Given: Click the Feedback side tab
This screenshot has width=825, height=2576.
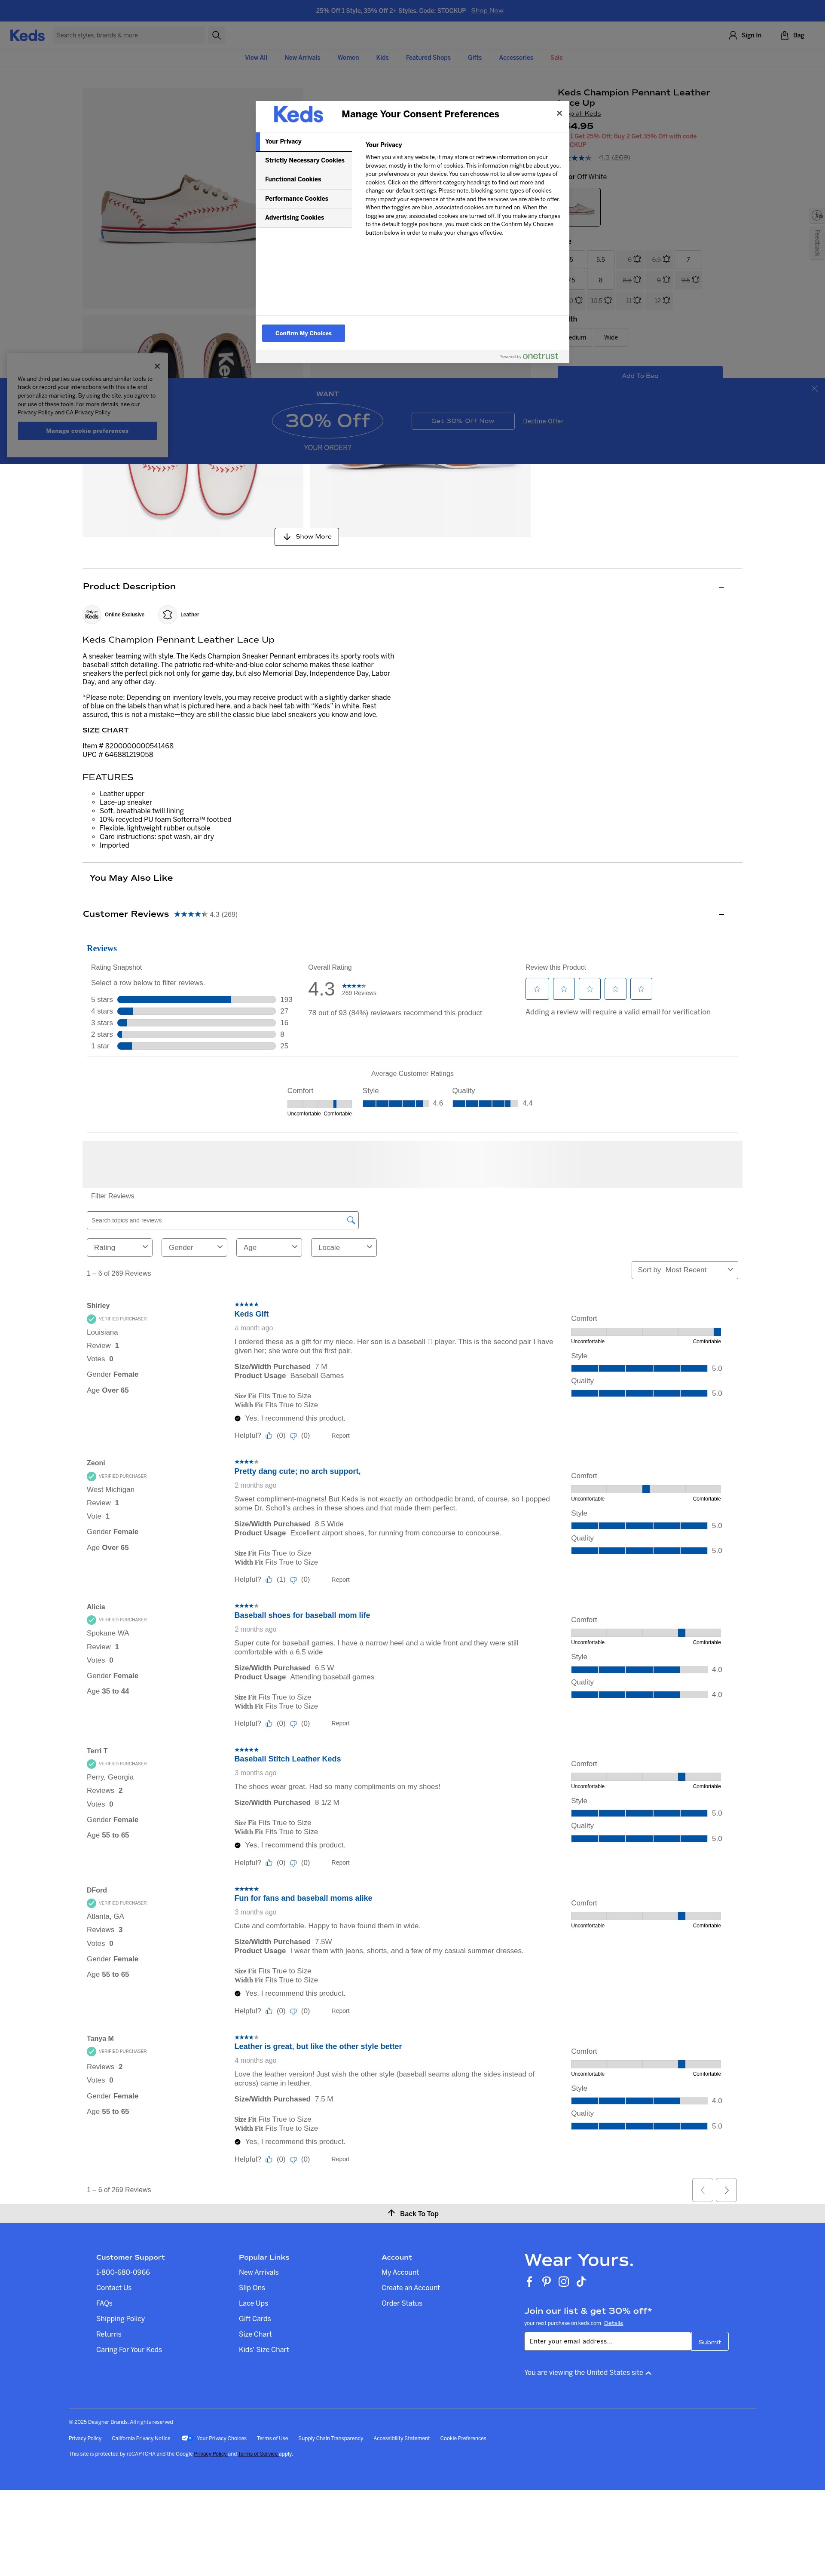Looking at the screenshot, I should pos(817,243).
